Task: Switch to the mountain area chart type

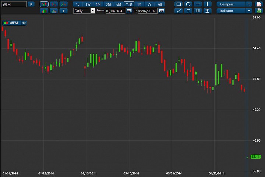Action: [54, 11]
